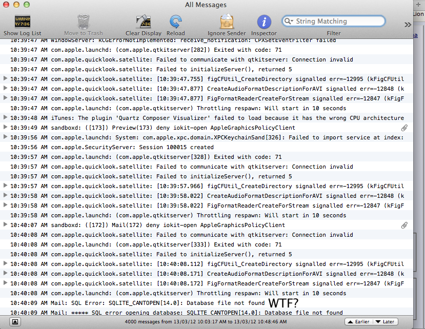
Task: Click the bottom-left show/hide pane button
Action: (x=15, y=322)
